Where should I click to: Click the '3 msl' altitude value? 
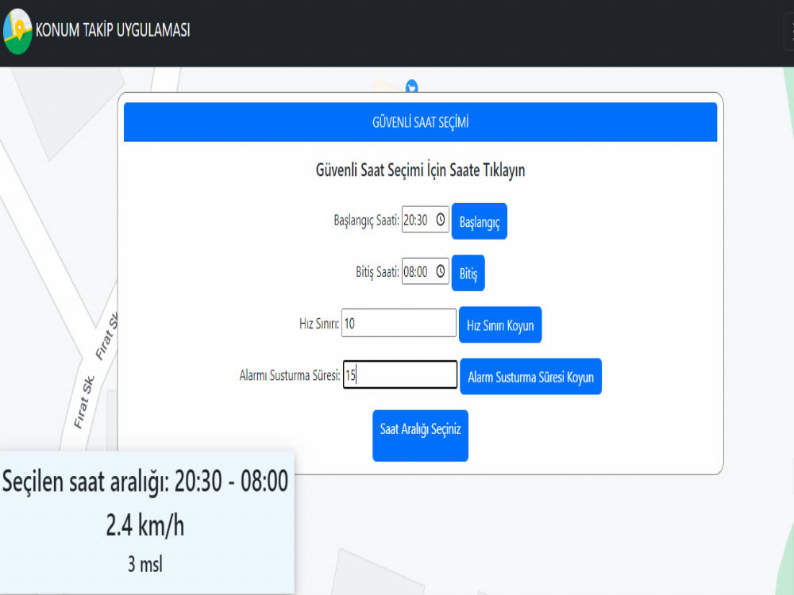pos(145,564)
